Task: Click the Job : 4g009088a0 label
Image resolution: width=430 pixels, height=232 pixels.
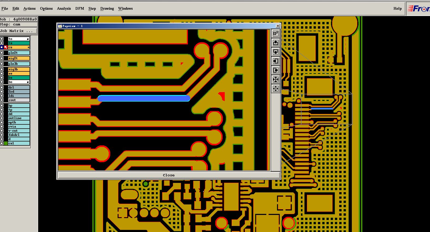Action: (18, 19)
